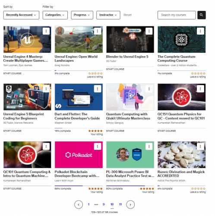Expand the Instructor filter dropdown

click(108, 15)
